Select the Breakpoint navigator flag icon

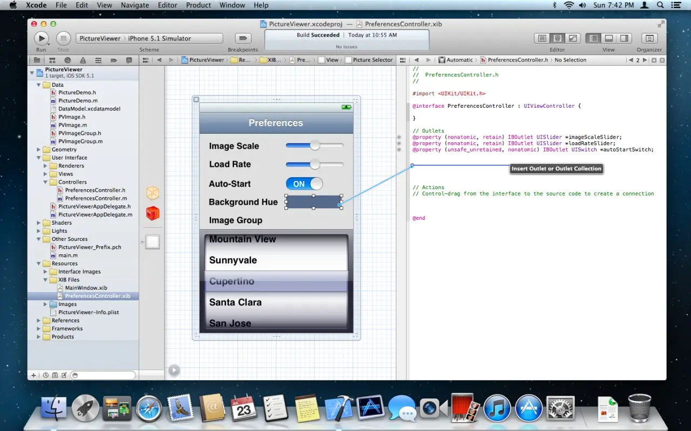click(x=114, y=60)
